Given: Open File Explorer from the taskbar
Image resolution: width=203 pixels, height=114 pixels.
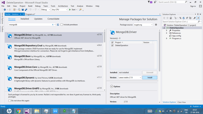Looking at the screenshot, I should pos(37,111).
